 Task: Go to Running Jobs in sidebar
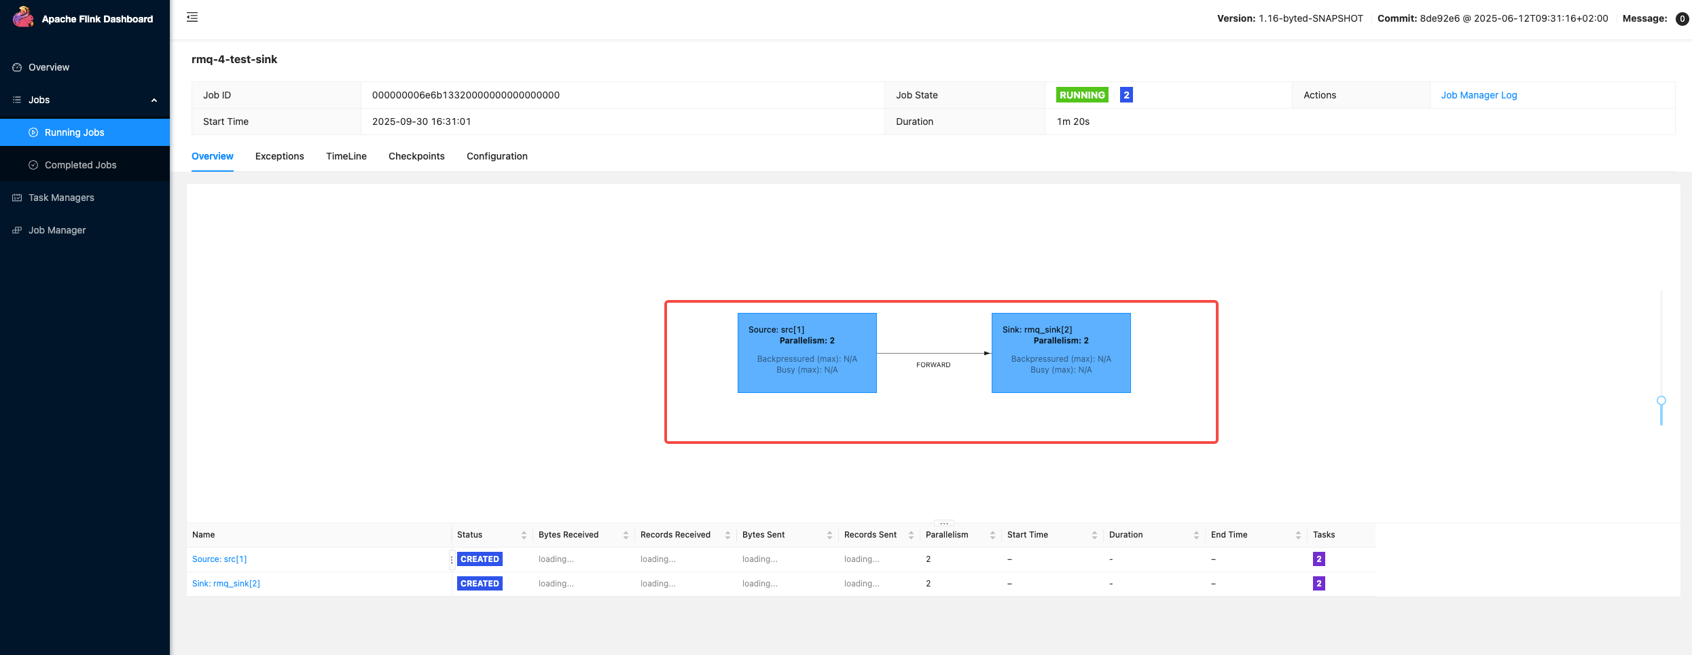85,132
